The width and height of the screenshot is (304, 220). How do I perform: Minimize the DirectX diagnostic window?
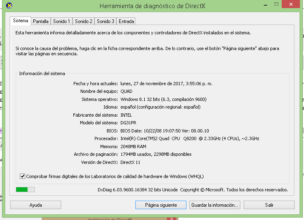point(265,5)
